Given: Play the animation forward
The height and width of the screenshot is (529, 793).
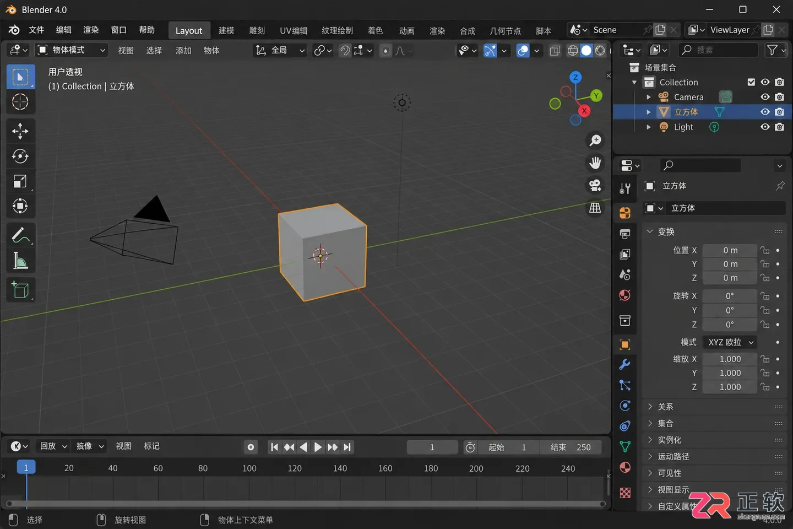Looking at the screenshot, I should [x=318, y=447].
